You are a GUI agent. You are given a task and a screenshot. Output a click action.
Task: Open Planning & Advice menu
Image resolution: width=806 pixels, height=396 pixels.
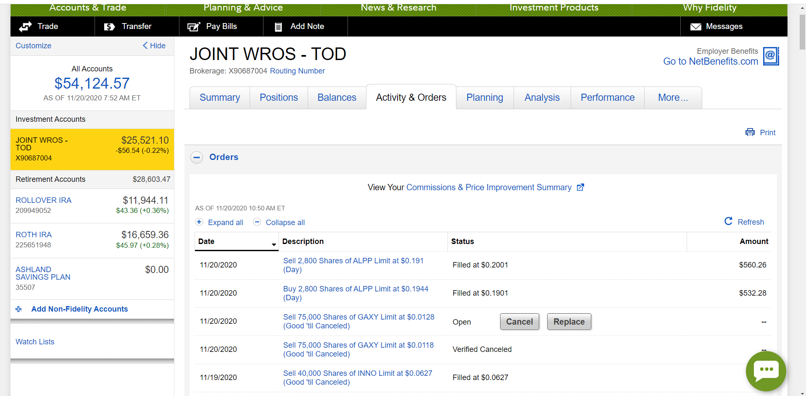[243, 8]
